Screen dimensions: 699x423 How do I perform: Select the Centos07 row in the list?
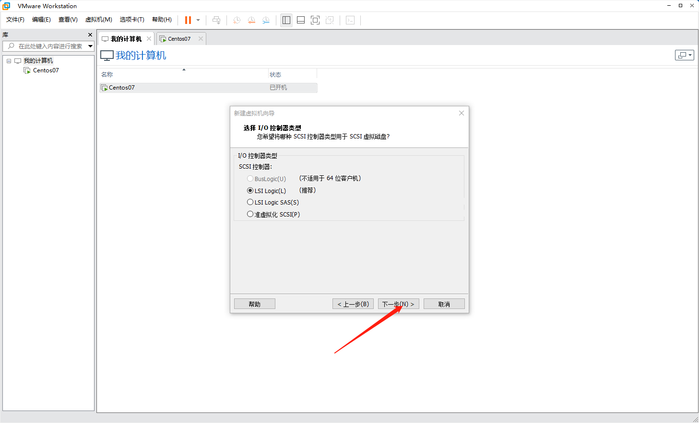(208, 88)
